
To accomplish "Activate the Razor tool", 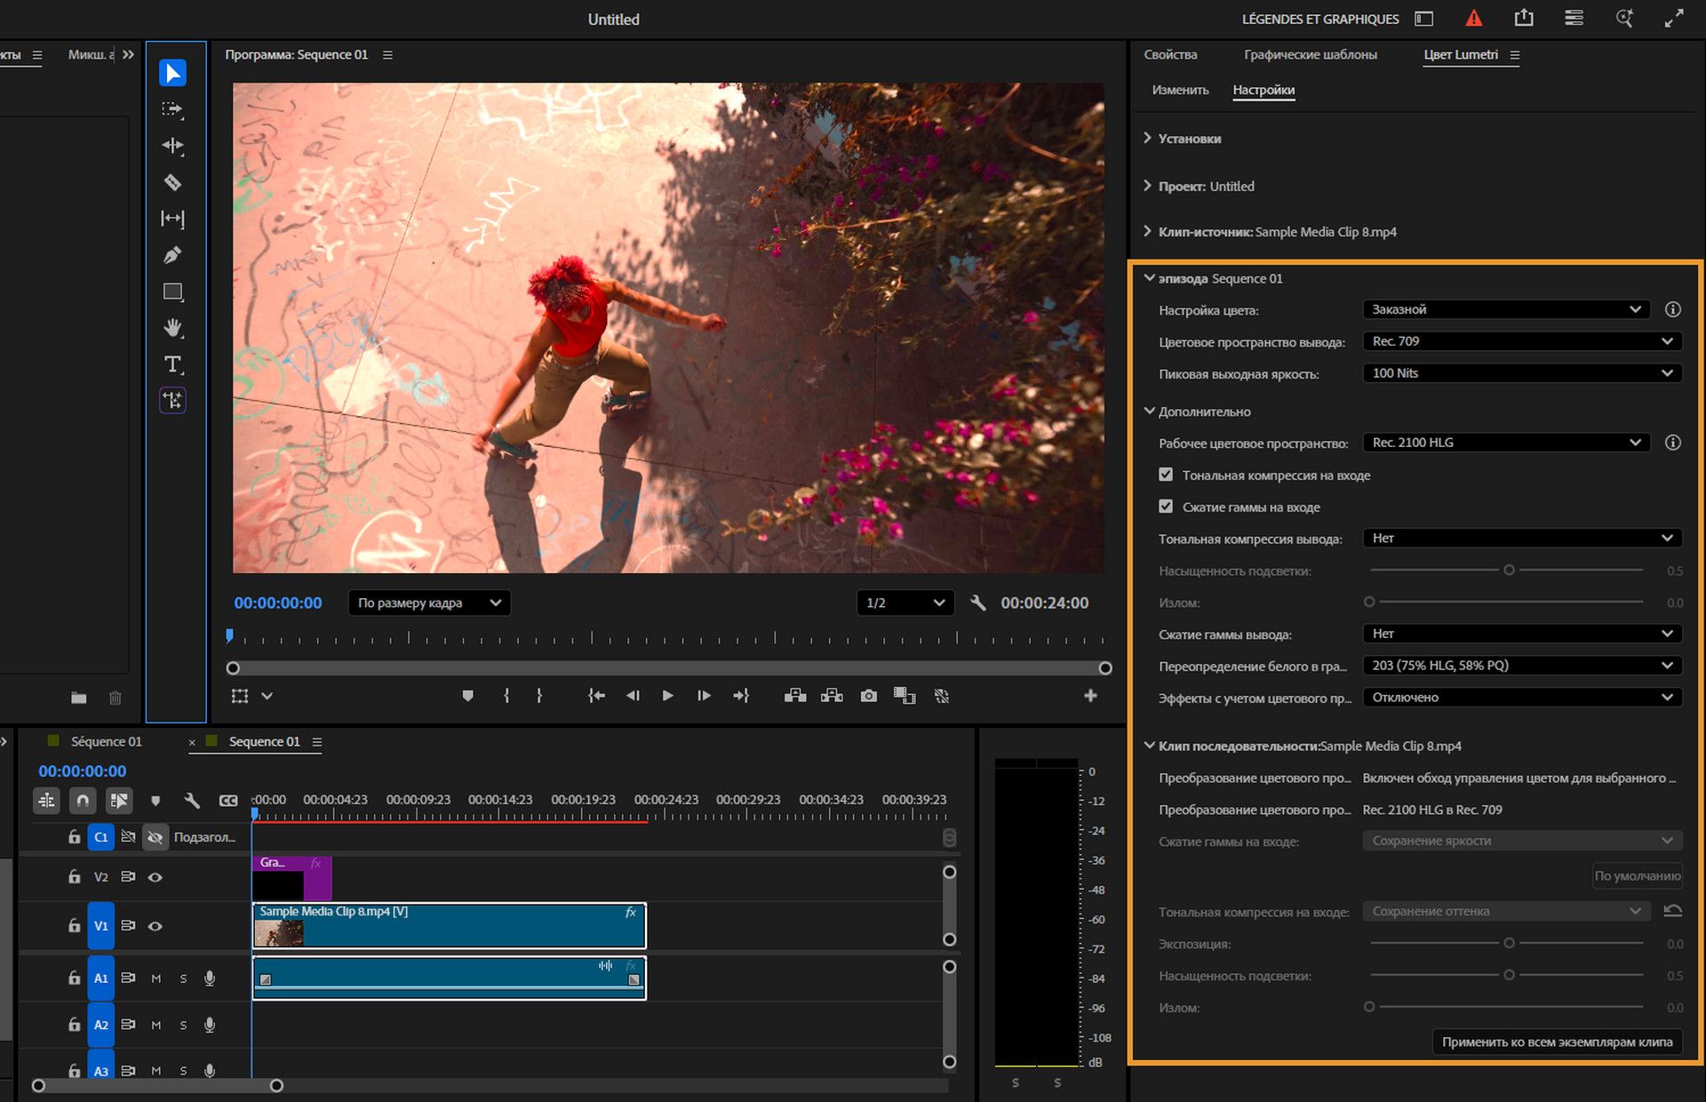I will click(173, 182).
